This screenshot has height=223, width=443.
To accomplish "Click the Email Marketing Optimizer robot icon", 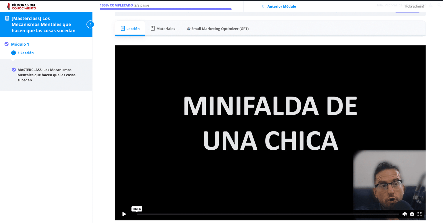I will click(189, 28).
